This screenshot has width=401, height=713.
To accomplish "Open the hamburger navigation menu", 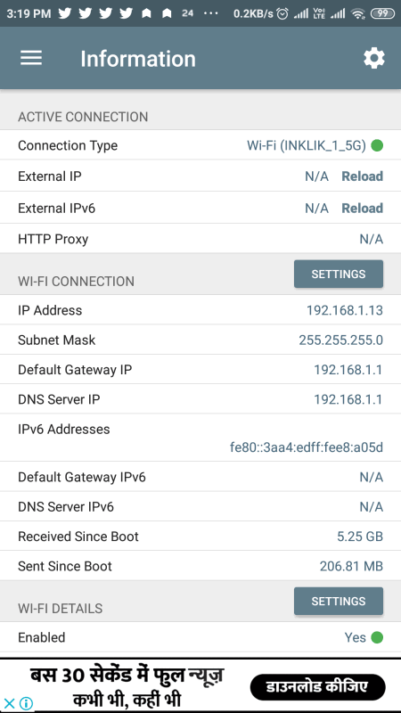I will pos(31,58).
